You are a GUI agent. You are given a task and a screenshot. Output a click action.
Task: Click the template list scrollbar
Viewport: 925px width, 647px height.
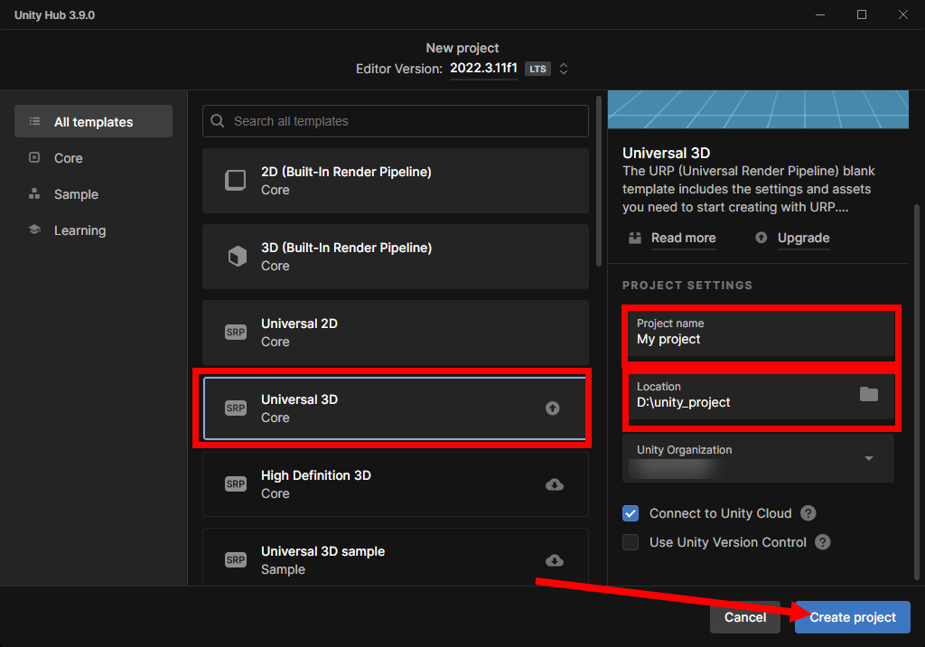[599, 182]
